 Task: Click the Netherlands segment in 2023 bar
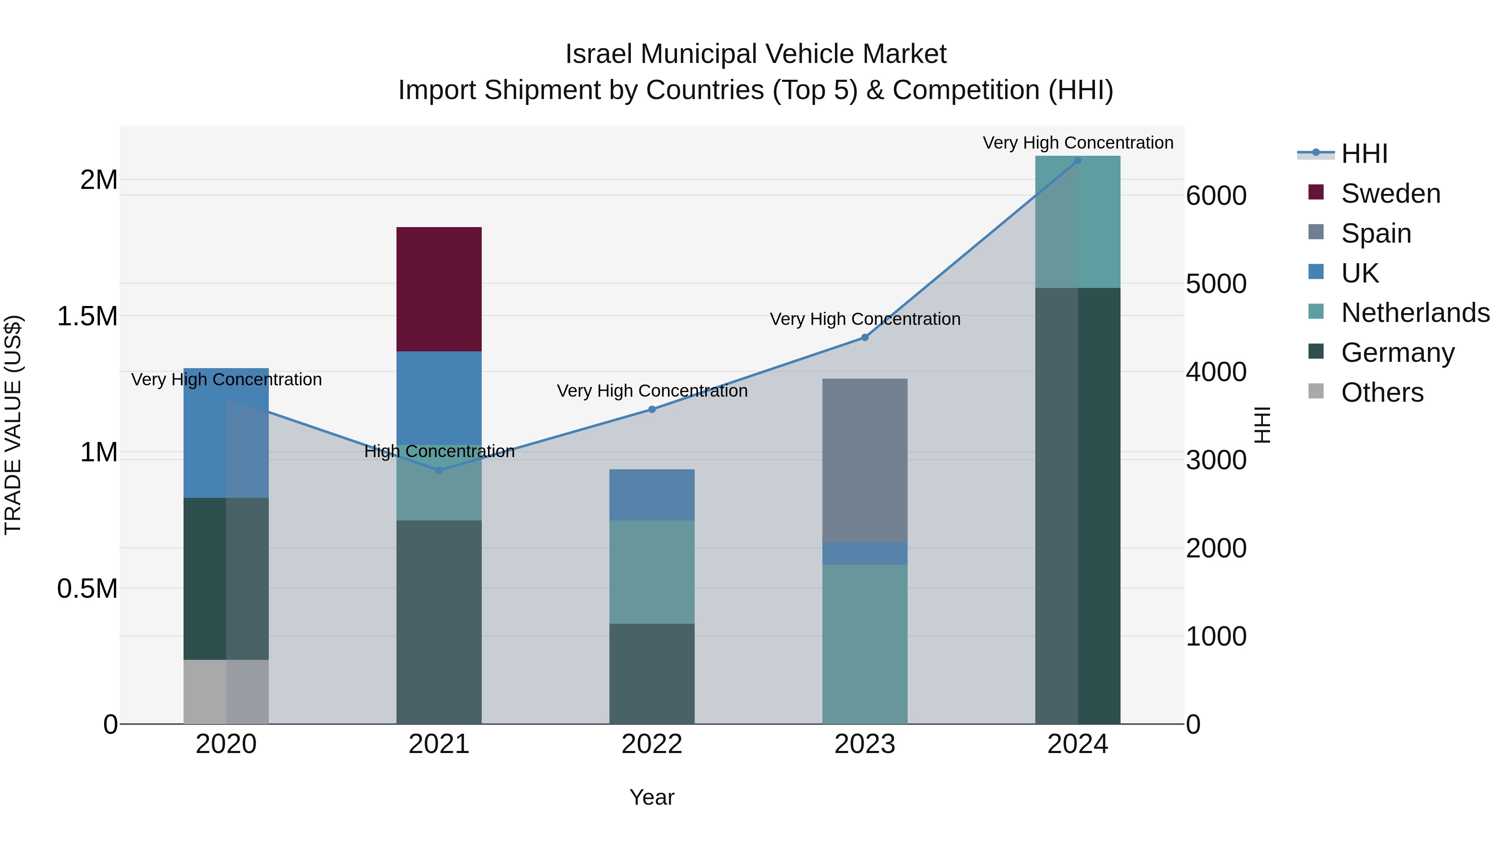865,644
